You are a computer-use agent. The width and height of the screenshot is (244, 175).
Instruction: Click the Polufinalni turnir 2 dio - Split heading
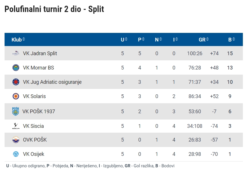click(54, 9)
